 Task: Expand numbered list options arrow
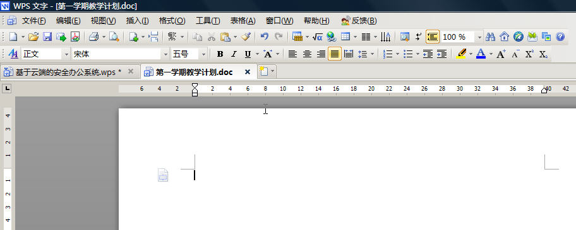point(397,54)
